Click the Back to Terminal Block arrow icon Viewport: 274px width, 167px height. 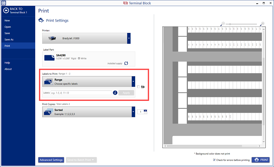6,10
